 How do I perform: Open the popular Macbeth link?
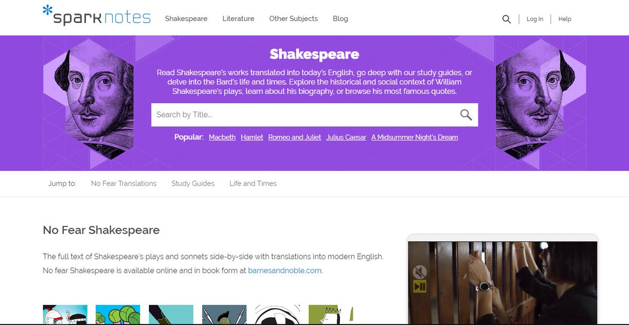(x=222, y=137)
